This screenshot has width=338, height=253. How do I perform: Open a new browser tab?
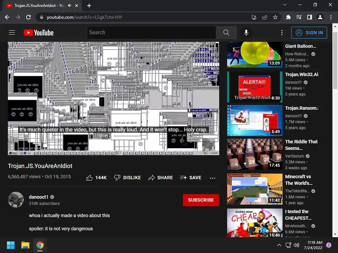[x=89, y=6]
